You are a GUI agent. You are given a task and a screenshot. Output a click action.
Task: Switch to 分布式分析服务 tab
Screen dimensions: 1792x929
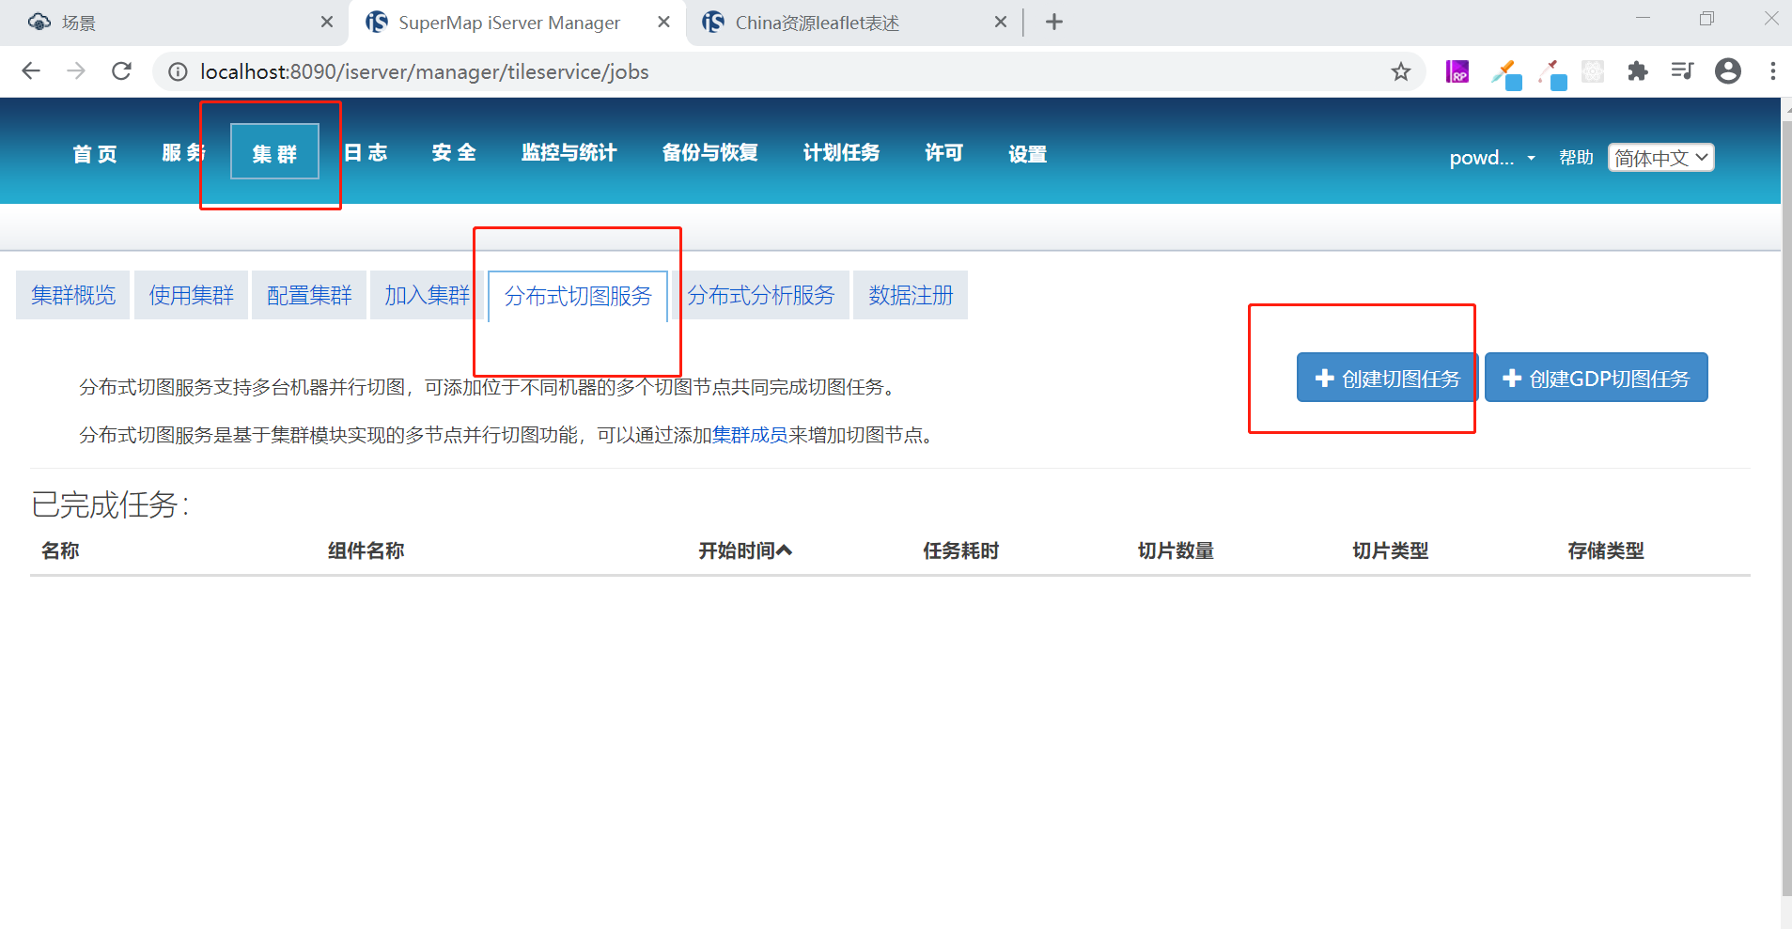click(761, 296)
